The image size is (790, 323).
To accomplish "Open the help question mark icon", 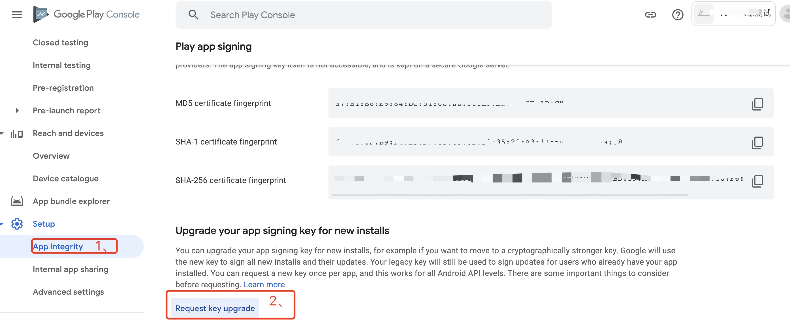I will point(678,15).
